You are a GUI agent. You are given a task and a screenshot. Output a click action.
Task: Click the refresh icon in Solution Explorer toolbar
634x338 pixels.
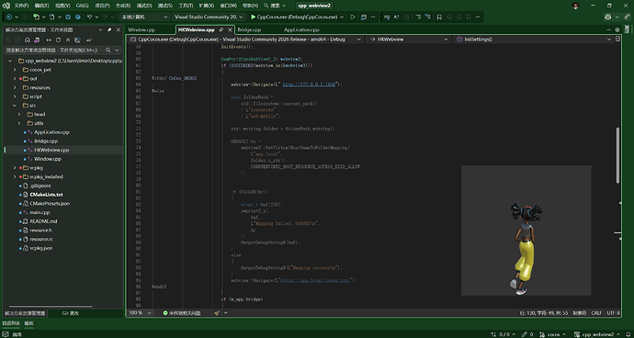[58, 40]
